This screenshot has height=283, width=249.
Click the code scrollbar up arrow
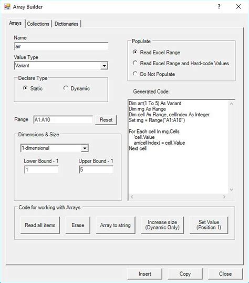click(x=232, y=104)
